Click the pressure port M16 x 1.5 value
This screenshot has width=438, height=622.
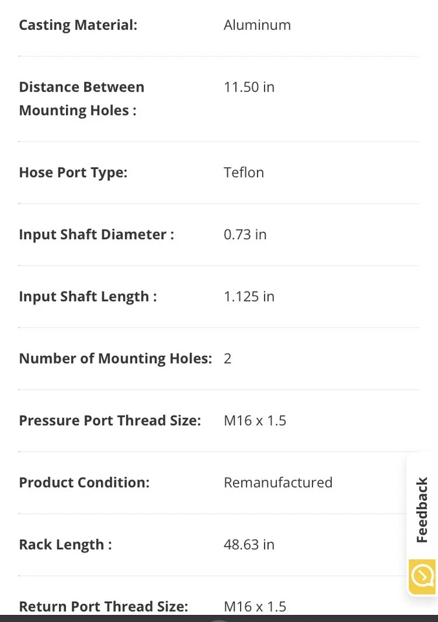tap(255, 420)
